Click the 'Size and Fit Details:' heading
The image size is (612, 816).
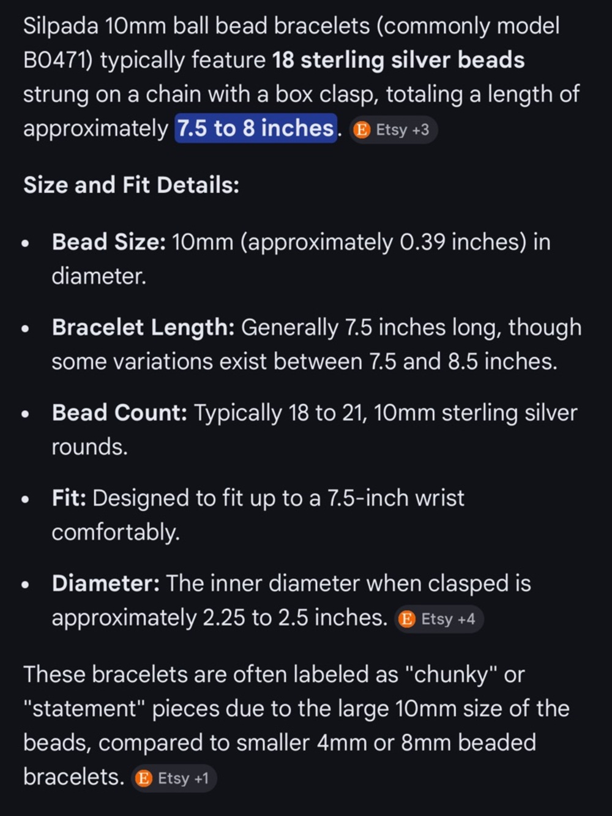tap(131, 185)
